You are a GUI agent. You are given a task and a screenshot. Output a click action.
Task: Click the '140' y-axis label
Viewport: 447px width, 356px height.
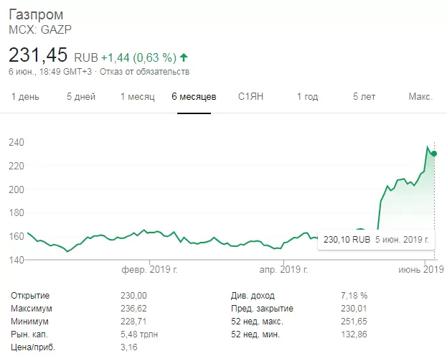click(17, 260)
